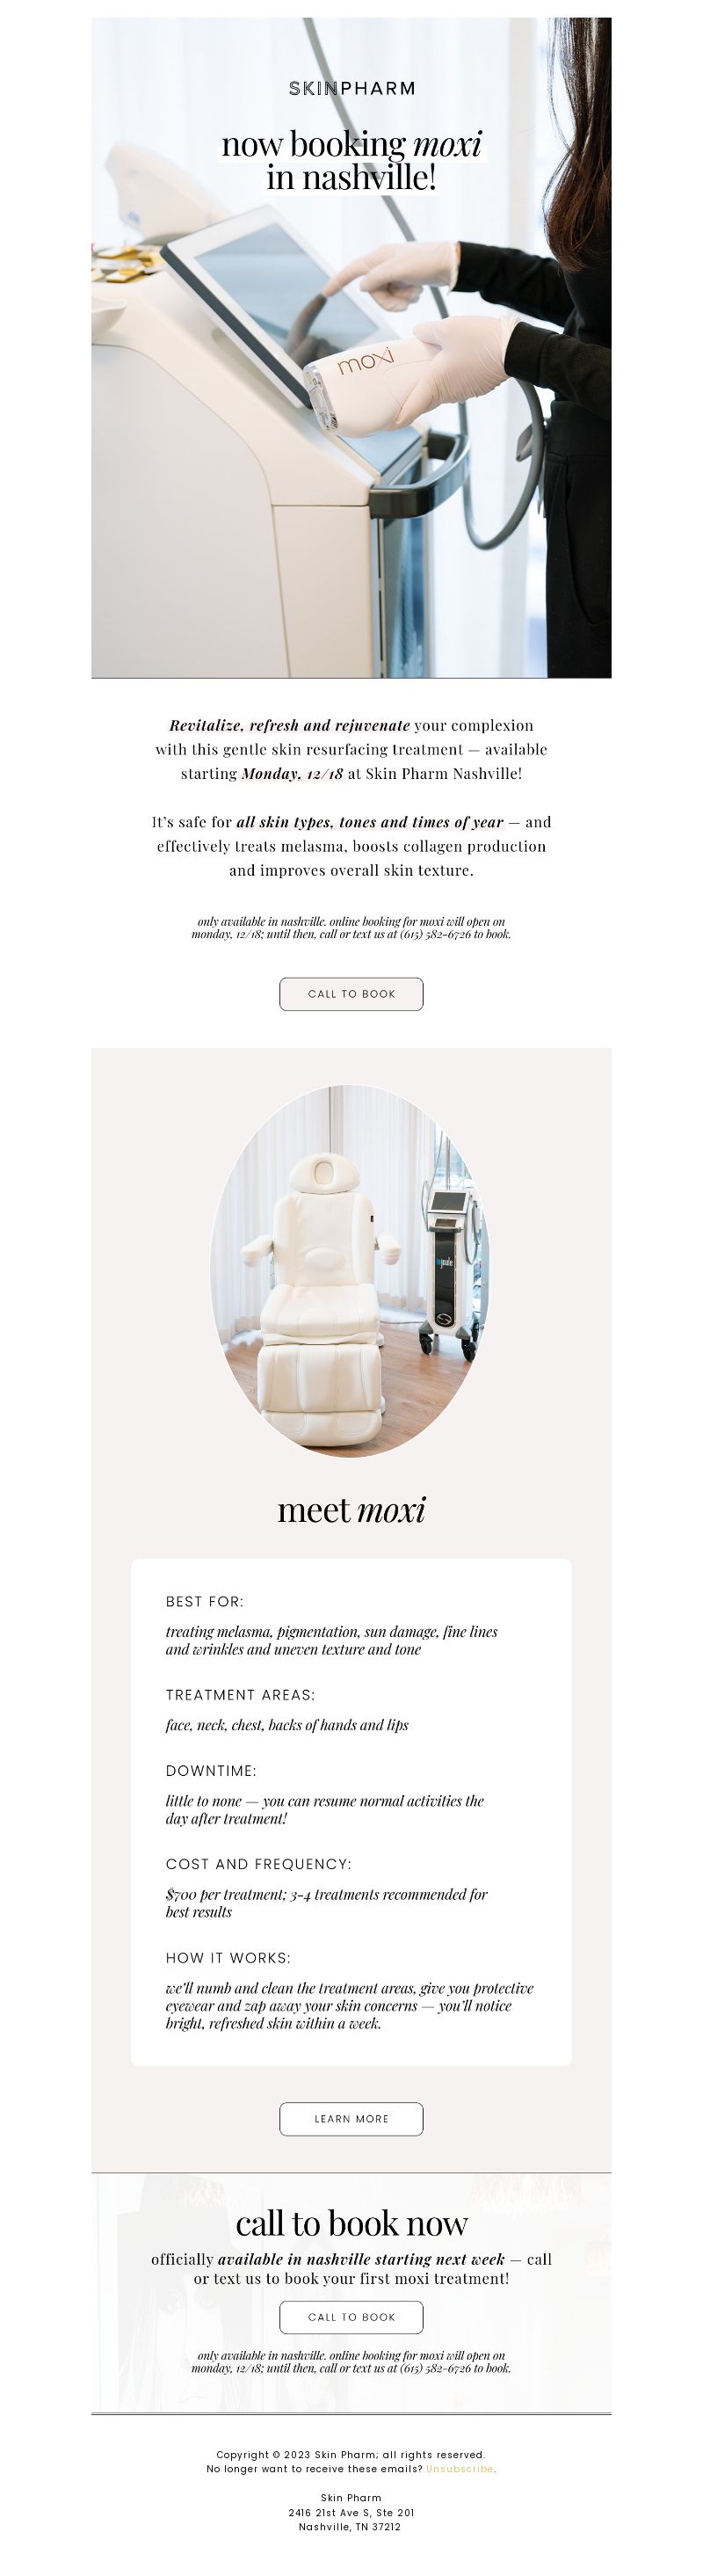Click the HOW IT WORKS label
The width and height of the screenshot is (703, 2576).
pos(228,1958)
